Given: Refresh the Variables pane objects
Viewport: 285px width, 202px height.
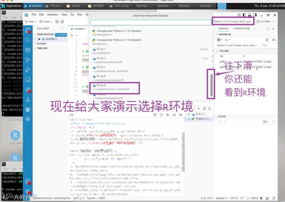Looking at the screenshot, I should tap(267, 40).
